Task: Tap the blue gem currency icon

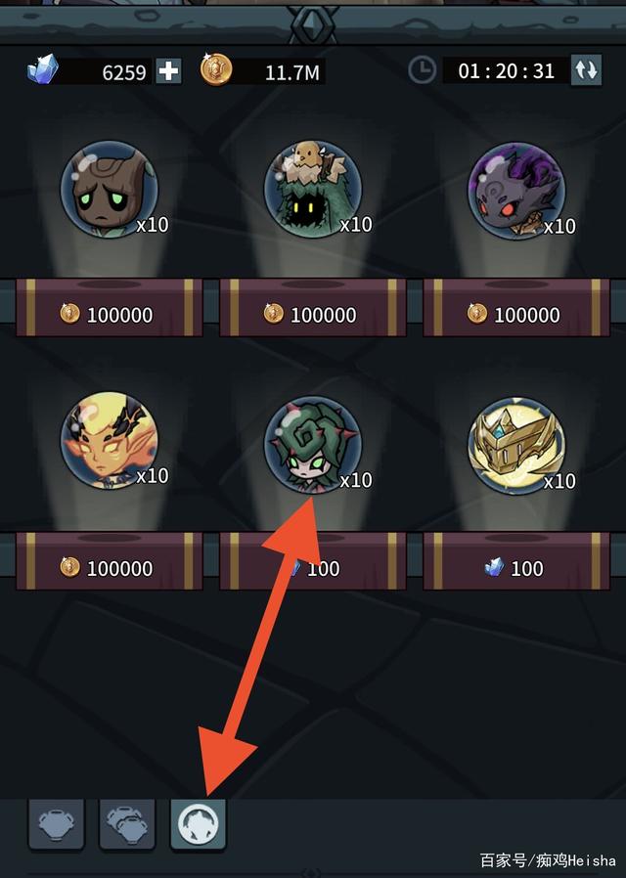Action: click(x=43, y=69)
